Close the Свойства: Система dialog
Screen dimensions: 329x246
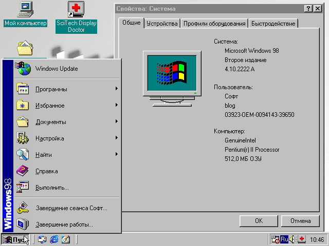click(x=318, y=9)
